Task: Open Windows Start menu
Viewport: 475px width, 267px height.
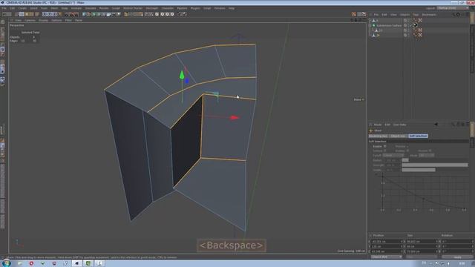Action: tap(6, 263)
